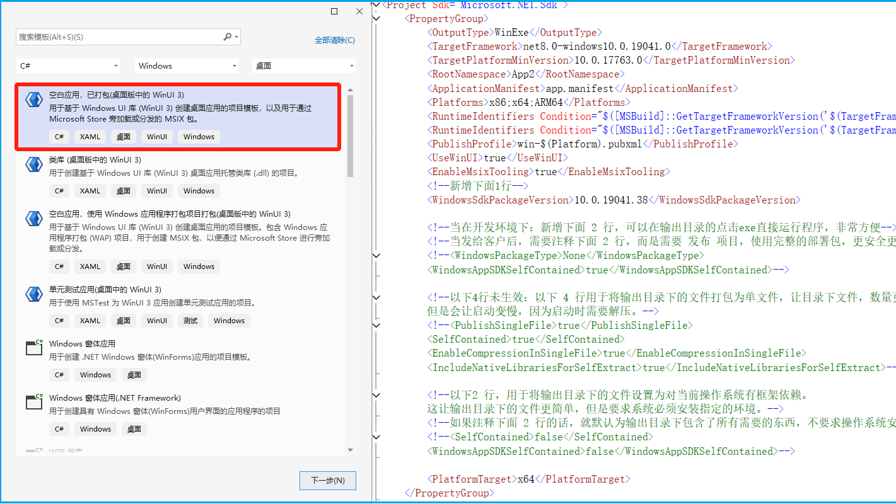Click the 下一步(N) button
Image resolution: width=896 pixels, height=504 pixels.
pyautogui.click(x=328, y=480)
